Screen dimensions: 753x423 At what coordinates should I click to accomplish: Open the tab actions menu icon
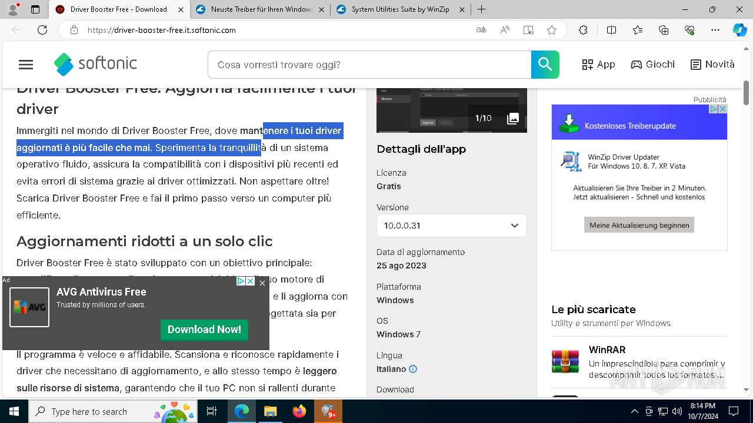point(35,9)
